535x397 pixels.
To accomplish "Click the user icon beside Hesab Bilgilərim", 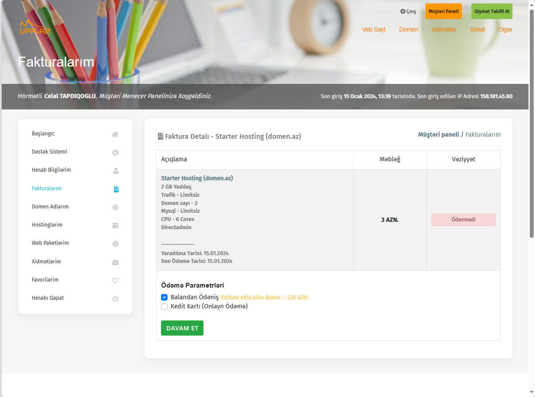I will [115, 171].
